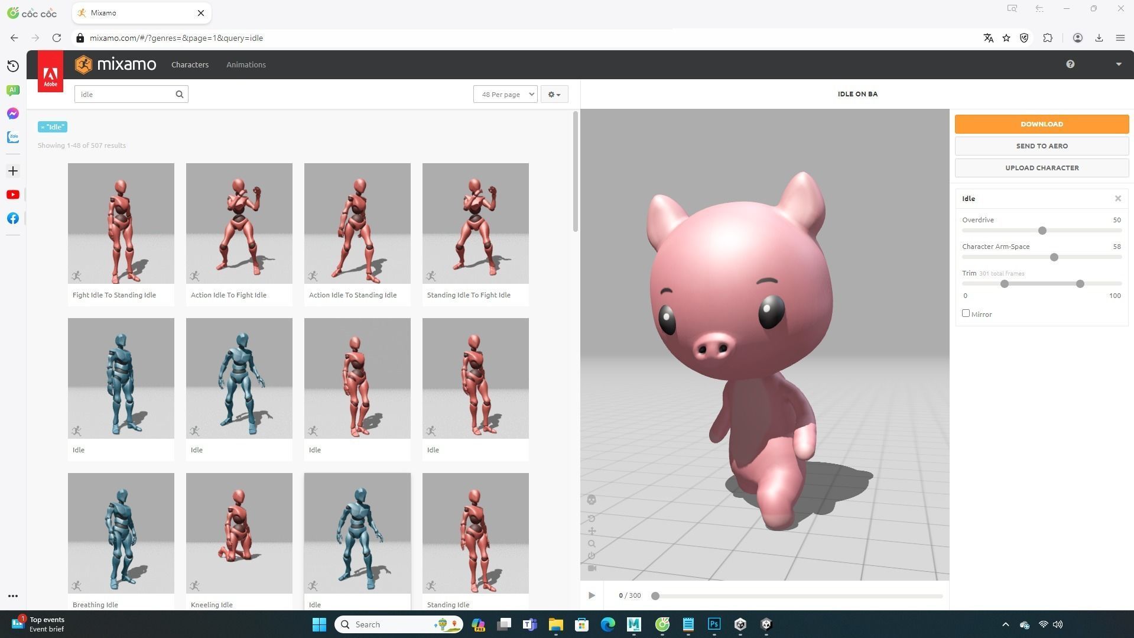Bookmark this page with star icon

click(1006, 38)
